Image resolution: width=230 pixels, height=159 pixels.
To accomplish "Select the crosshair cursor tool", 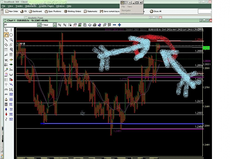I will [x=6, y=85].
